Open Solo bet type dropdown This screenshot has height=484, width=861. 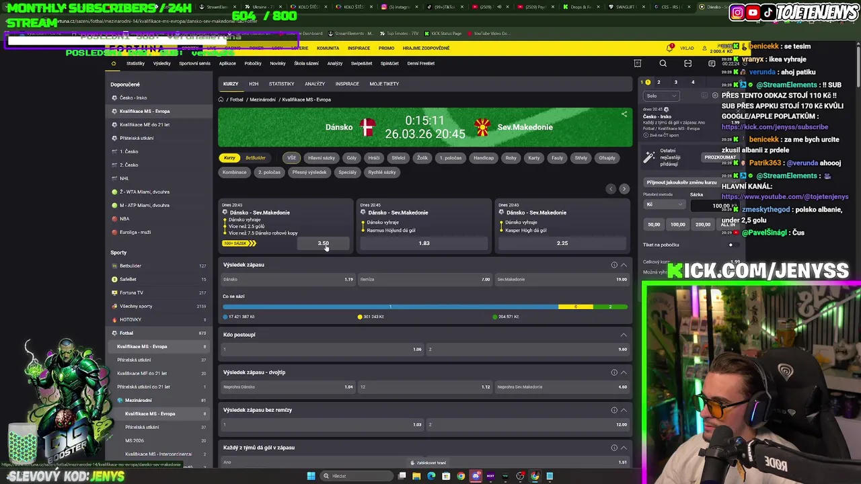(661, 95)
